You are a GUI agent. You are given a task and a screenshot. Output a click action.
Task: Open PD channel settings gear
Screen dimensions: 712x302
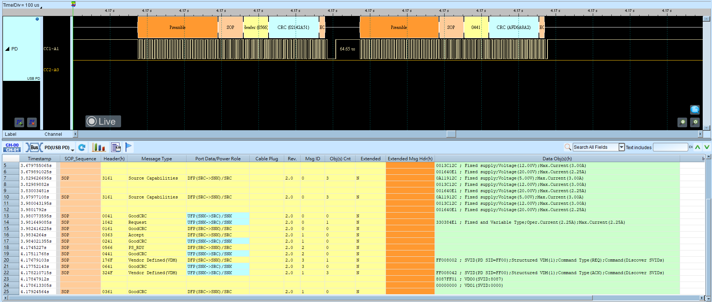[37, 19]
